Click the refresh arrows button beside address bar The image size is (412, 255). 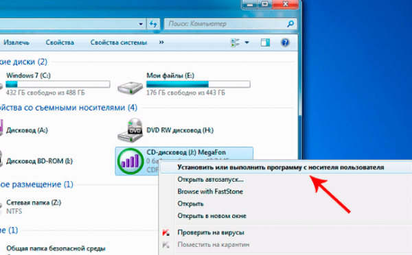tap(153, 24)
